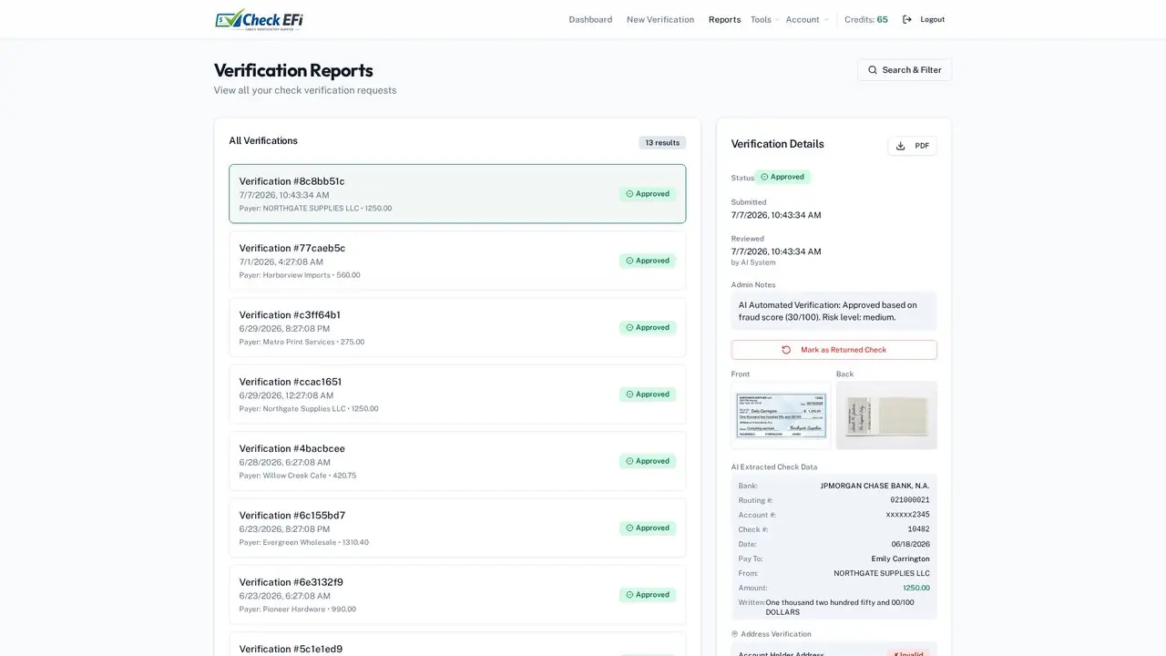This screenshot has height=656, width=1166.
Task: Click the Approved badge in Verification Details status
Action: tap(782, 177)
